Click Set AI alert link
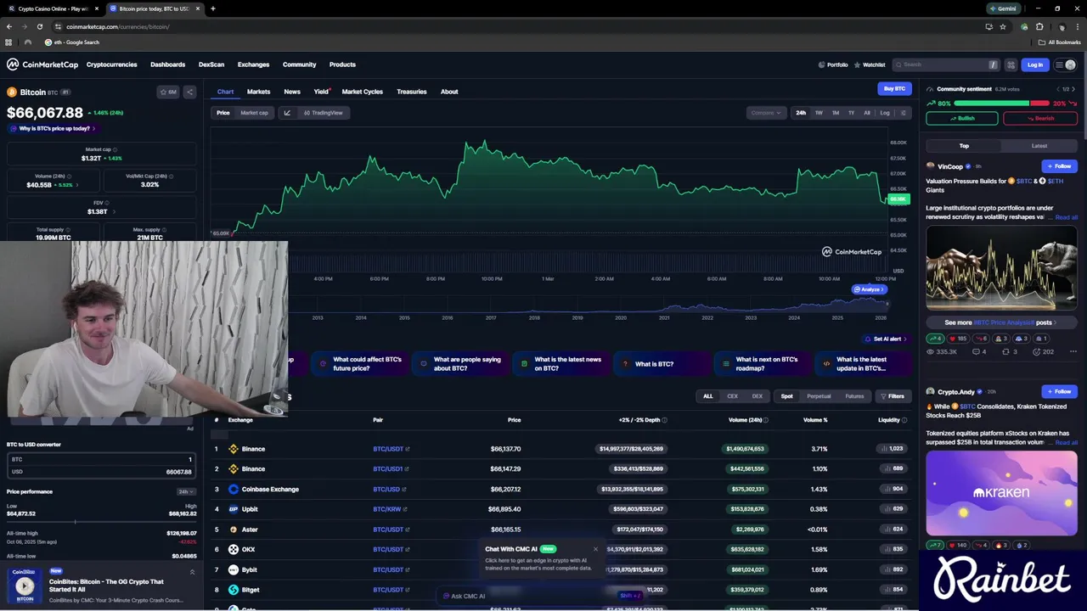This screenshot has height=611, width=1087. pyautogui.click(x=886, y=339)
